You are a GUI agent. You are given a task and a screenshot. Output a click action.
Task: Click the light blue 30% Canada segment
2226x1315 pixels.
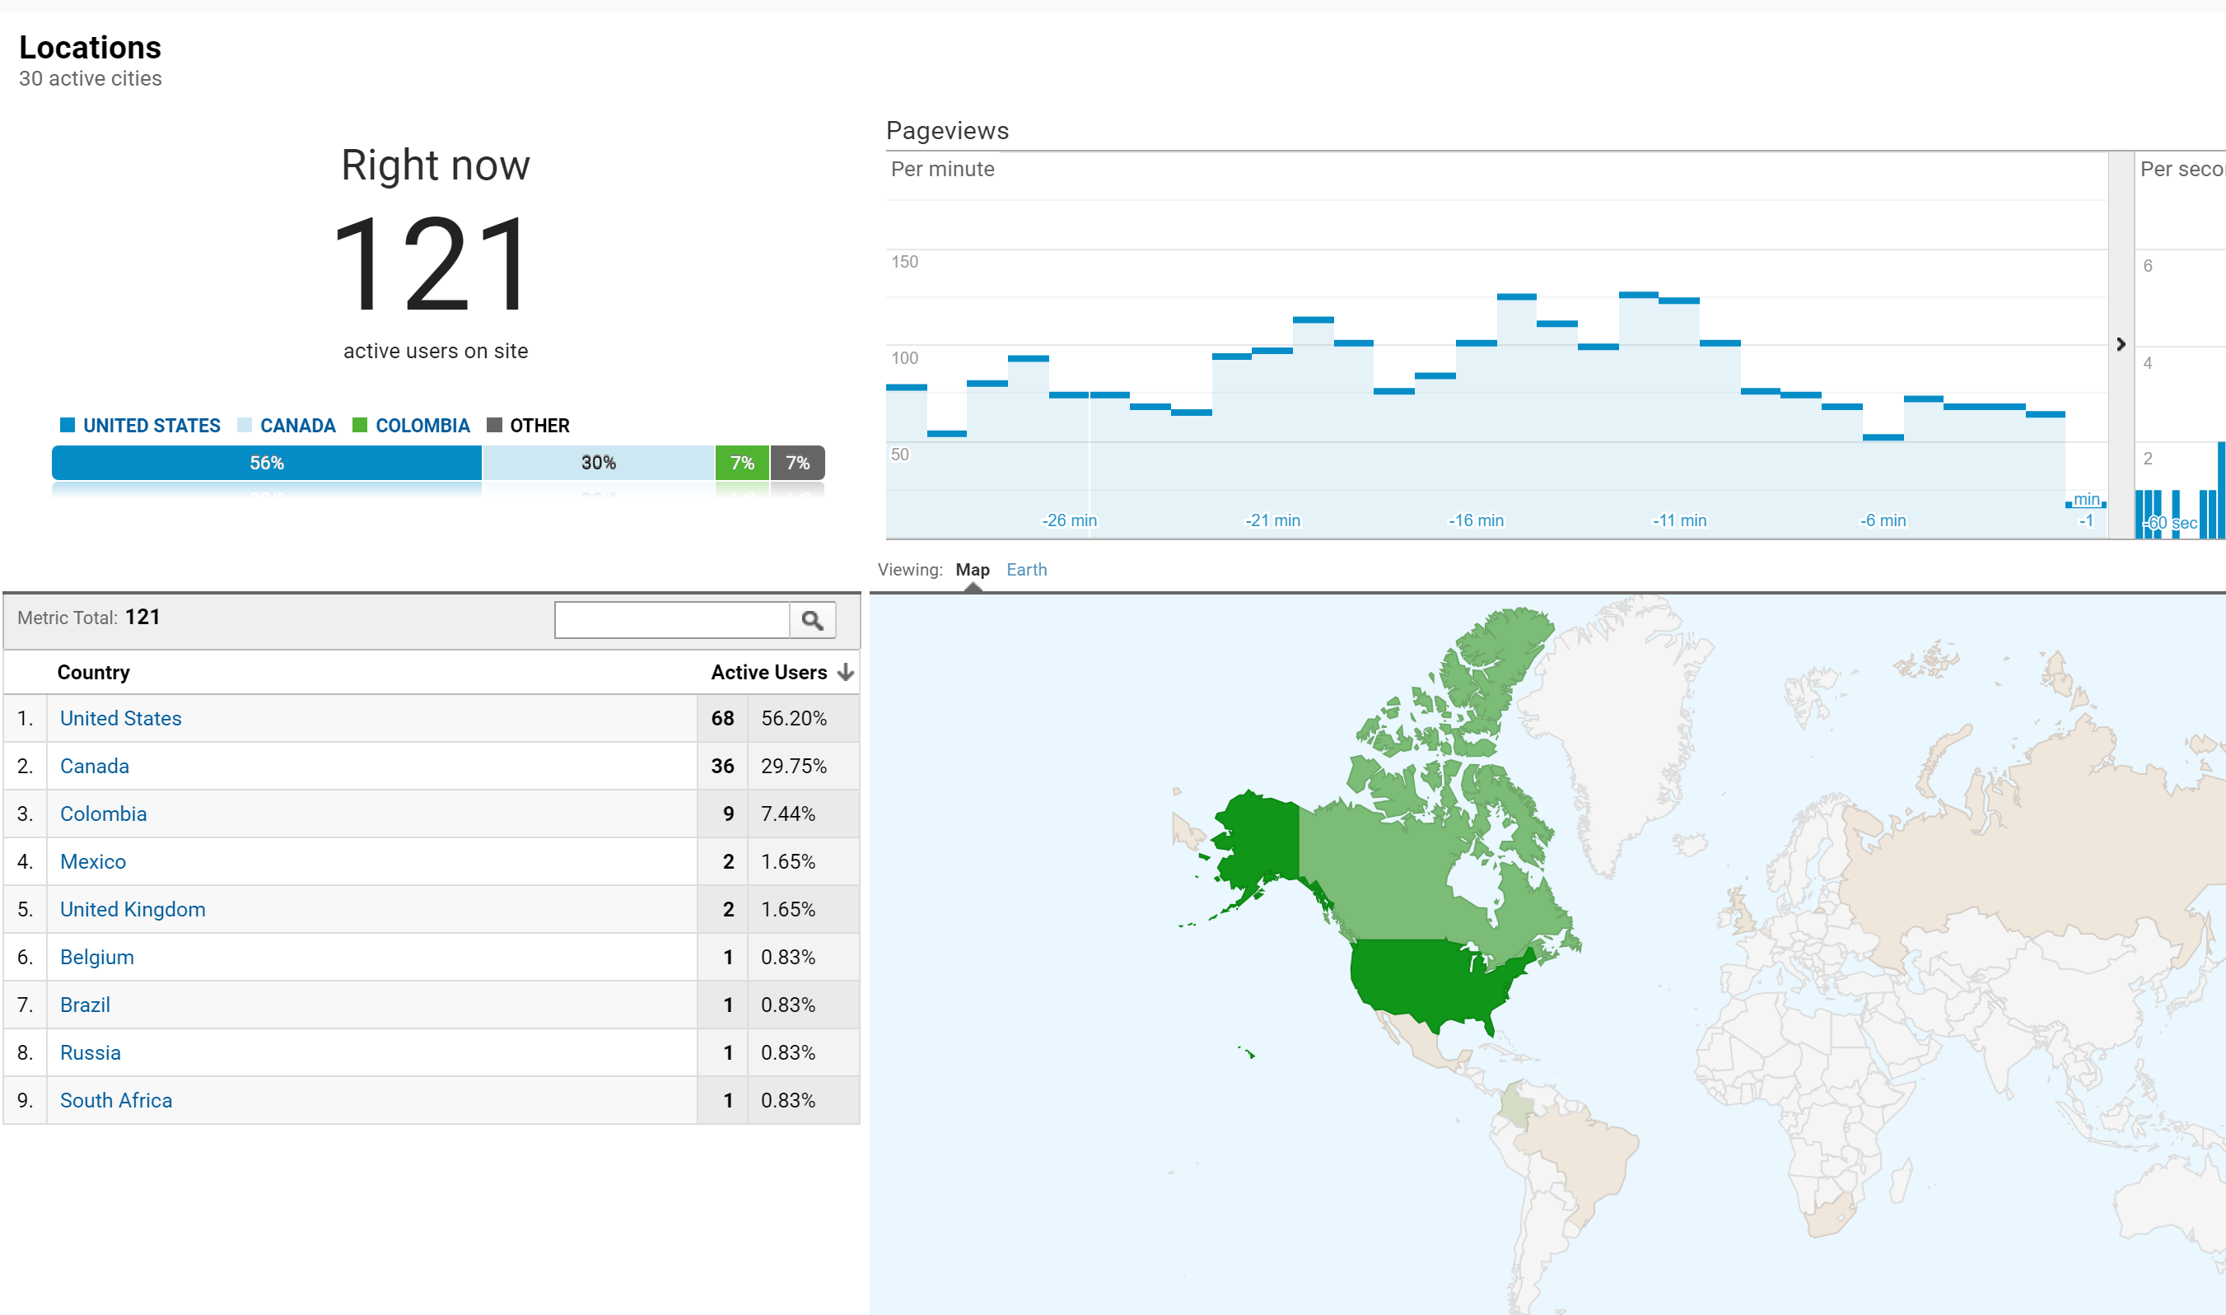point(598,463)
